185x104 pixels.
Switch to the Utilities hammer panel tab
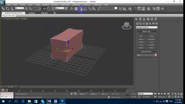pyautogui.click(x=156, y=19)
